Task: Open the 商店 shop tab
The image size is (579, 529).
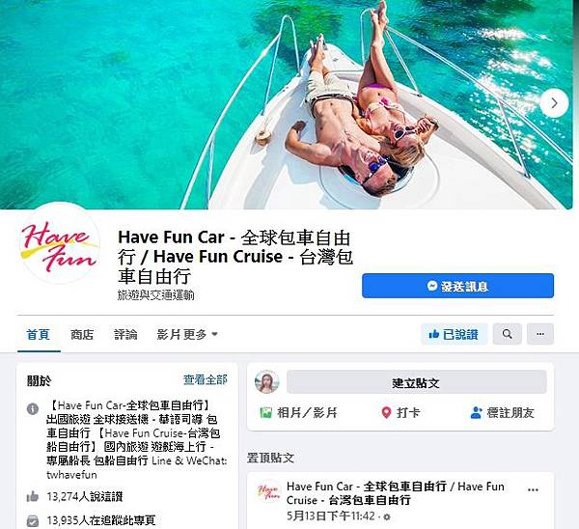Action: pyautogui.click(x=82, y=334)
